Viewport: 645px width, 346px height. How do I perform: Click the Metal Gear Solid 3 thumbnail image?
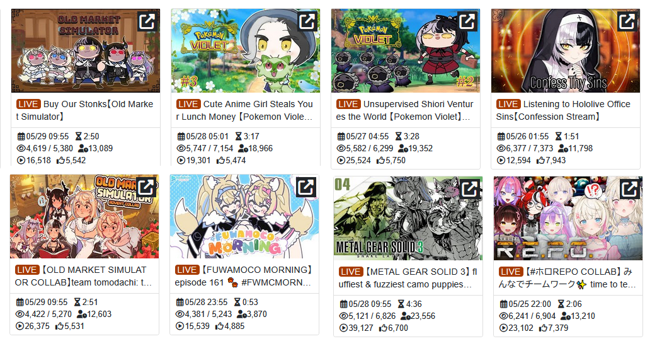click(x=408, y=219)
